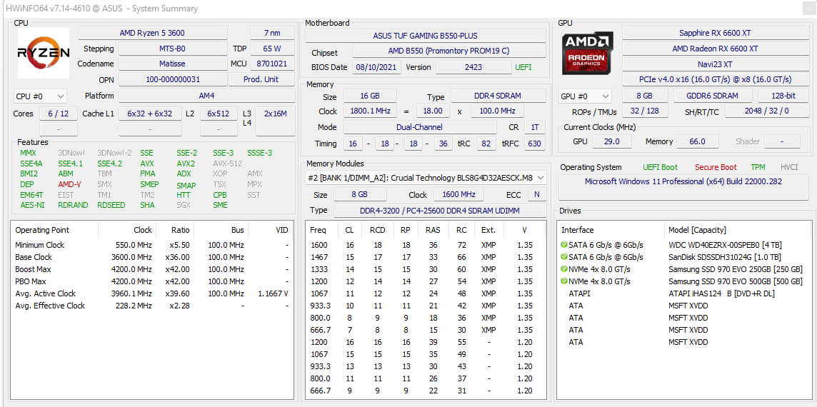
Task: Click the BIOS date 08/10/2021 field
Action: (376, 67)
